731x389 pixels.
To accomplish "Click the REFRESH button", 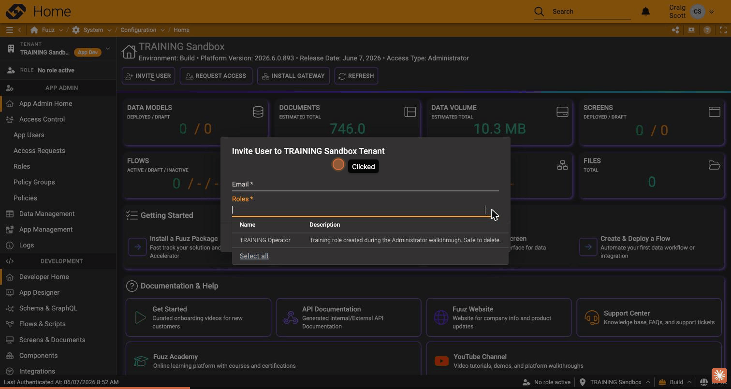I will 356,76.
